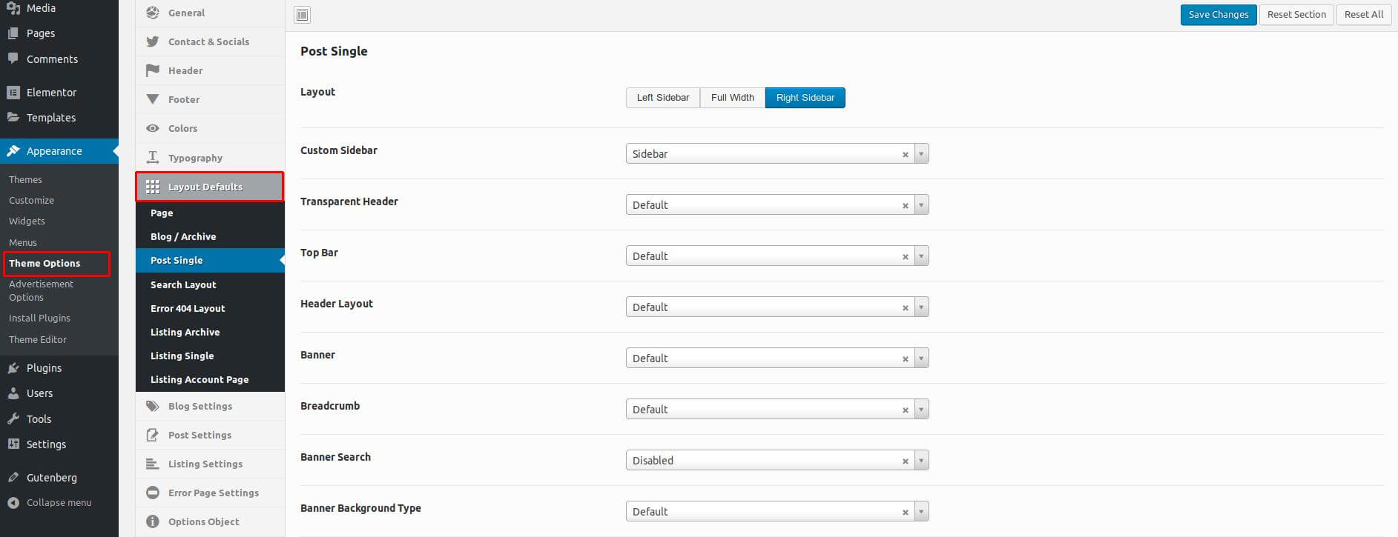Viewport: 1398px width, 537px height.
Task: Clear the Custom Sidebar selection
Action: pos(905,155)
